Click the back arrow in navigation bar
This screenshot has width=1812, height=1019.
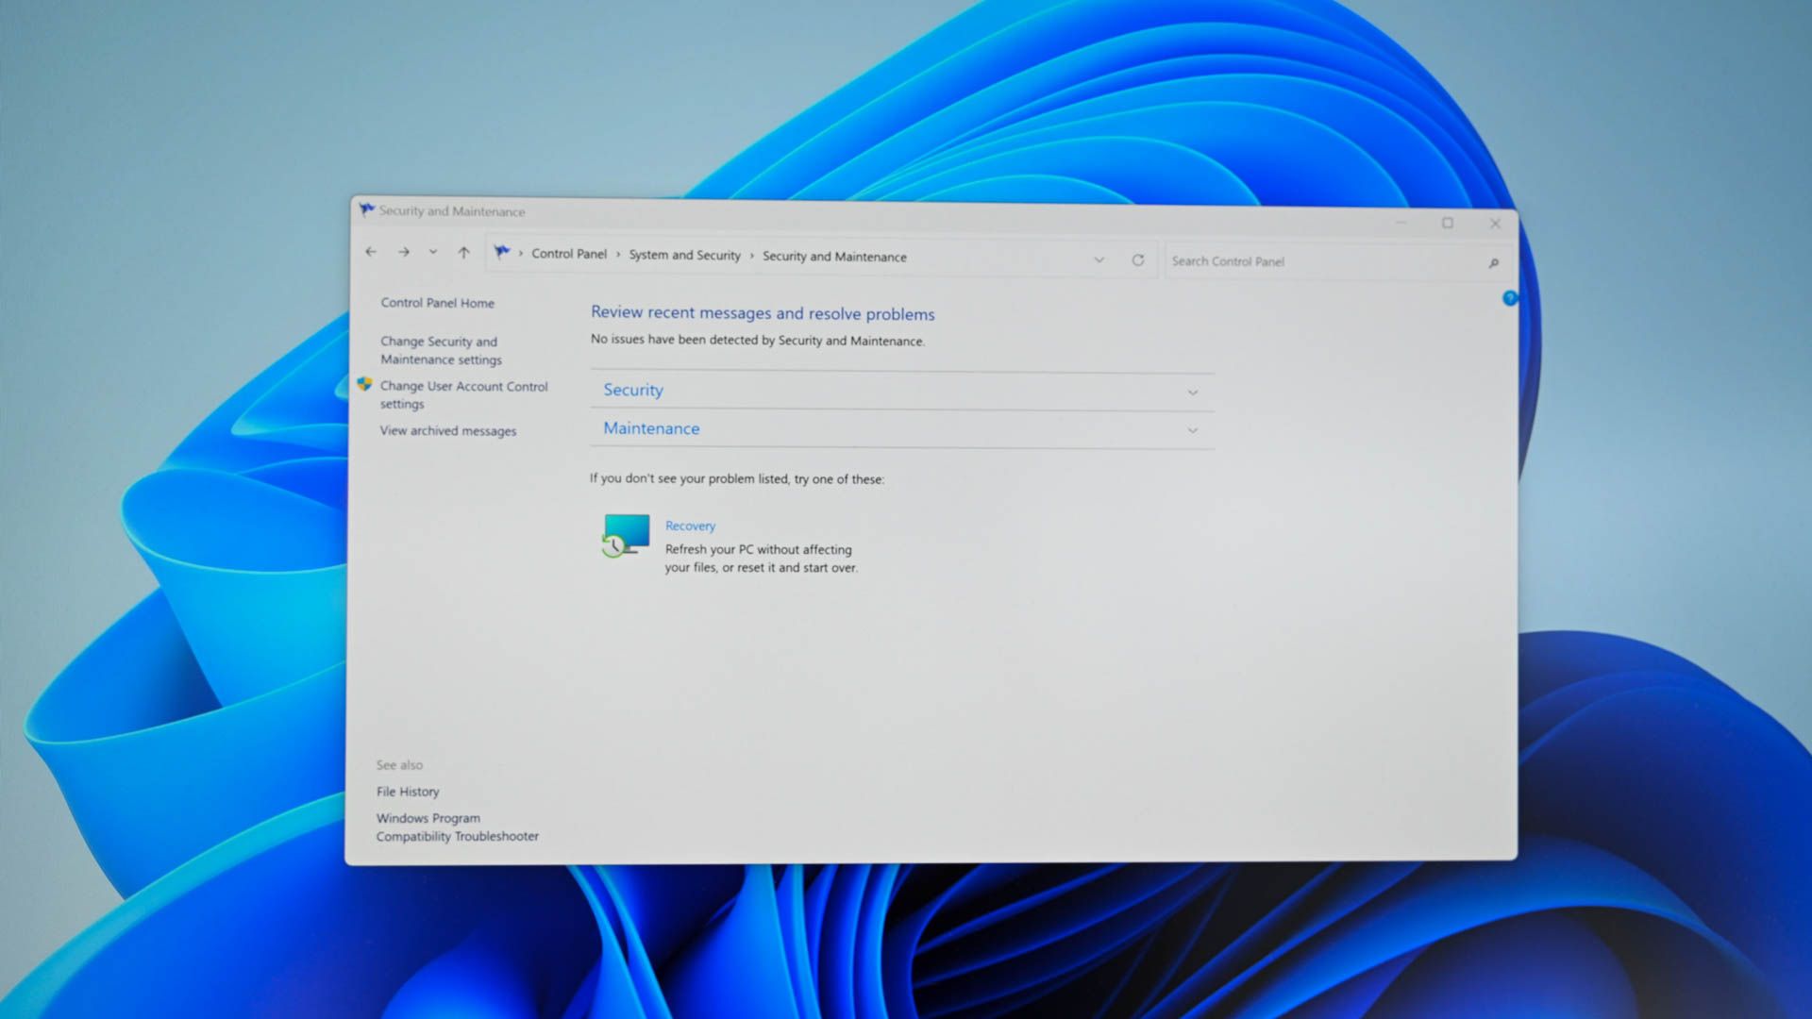tap(371, 252)
